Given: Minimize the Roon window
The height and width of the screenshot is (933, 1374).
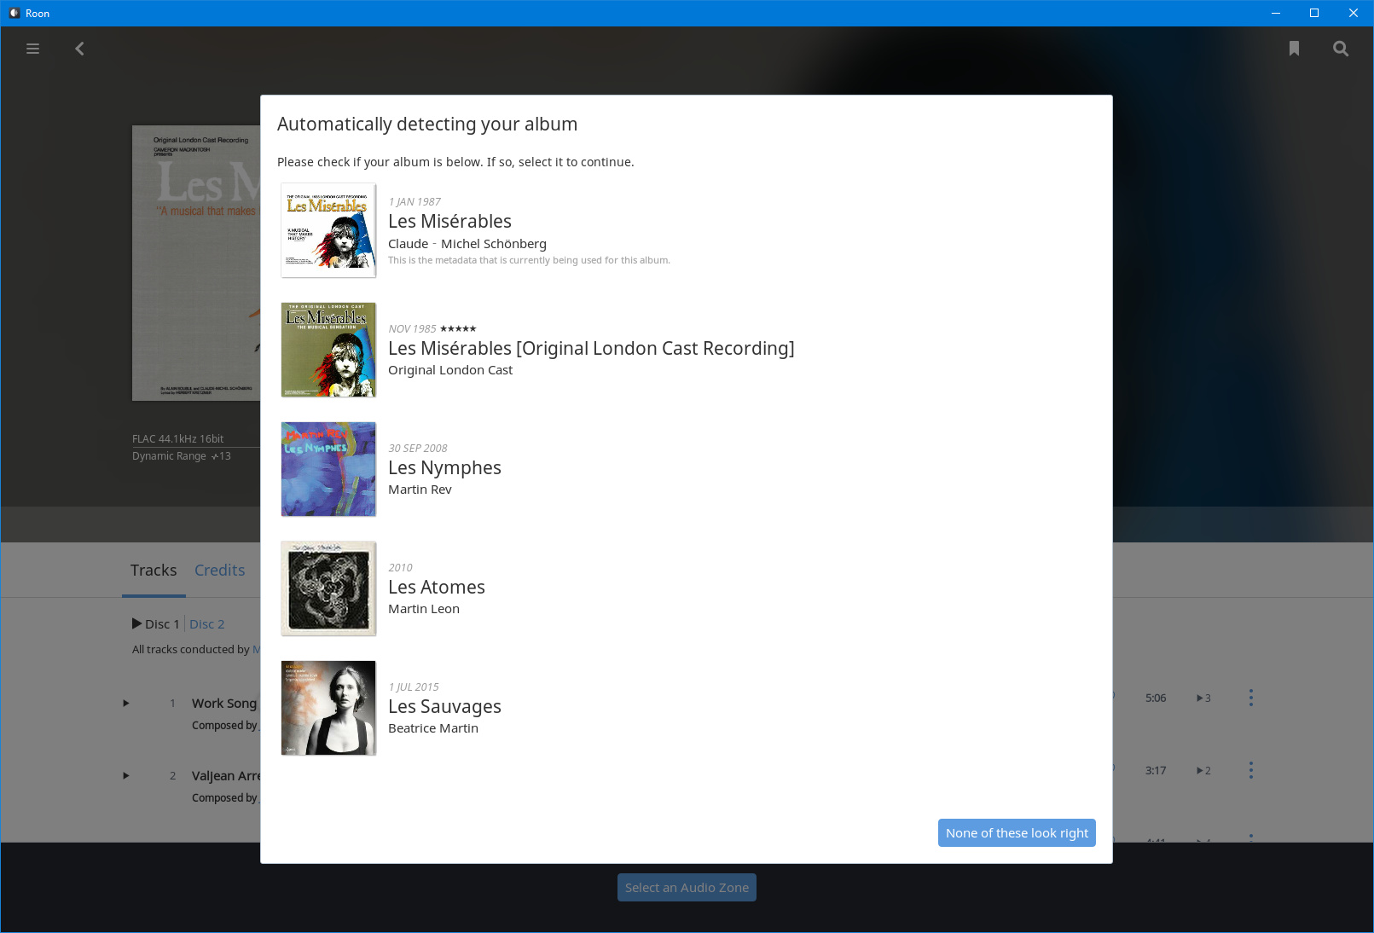Looking at the screenshot, I should tap(1276, 13).
